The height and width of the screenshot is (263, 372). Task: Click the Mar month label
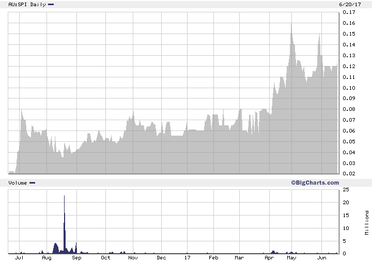(239, 257)
